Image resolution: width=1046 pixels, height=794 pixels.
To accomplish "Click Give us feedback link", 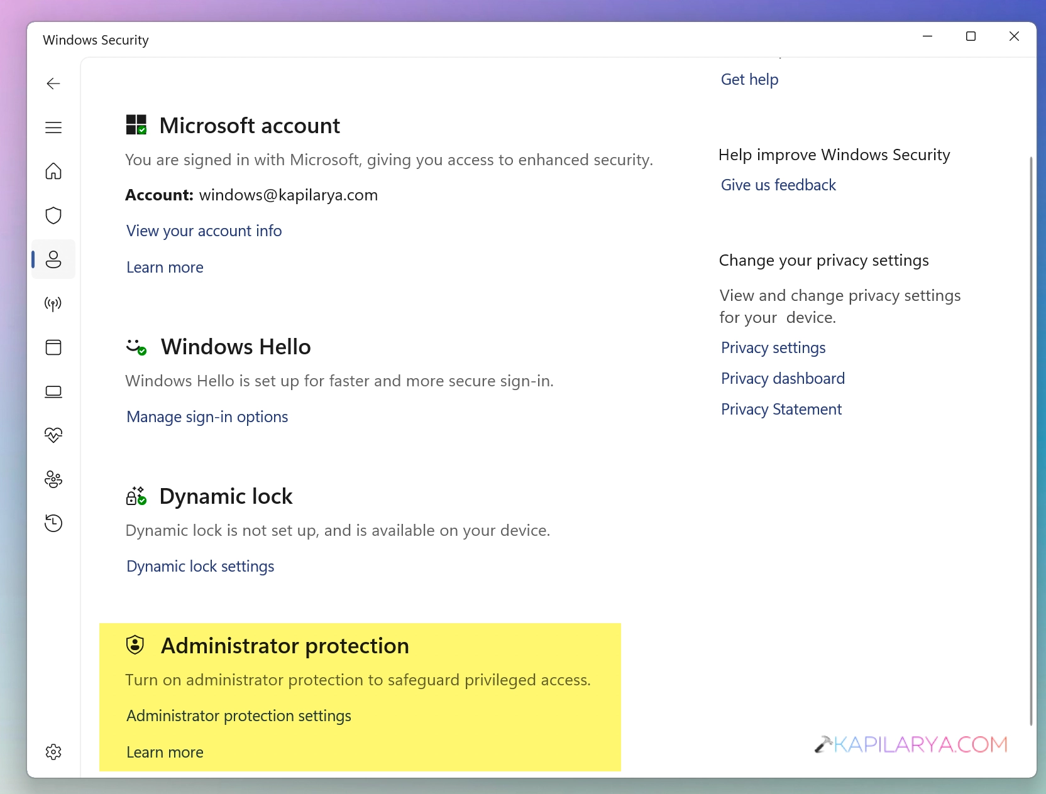I will click(778, 185).
